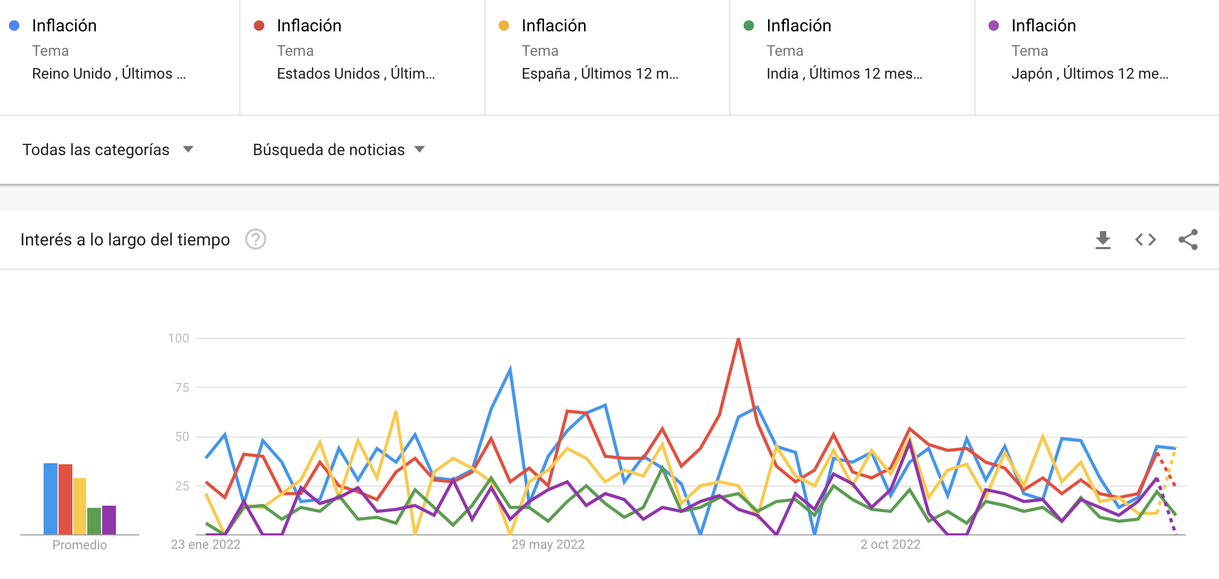
Task: Select the España Inflación comparison term
Action: (607, 57)
